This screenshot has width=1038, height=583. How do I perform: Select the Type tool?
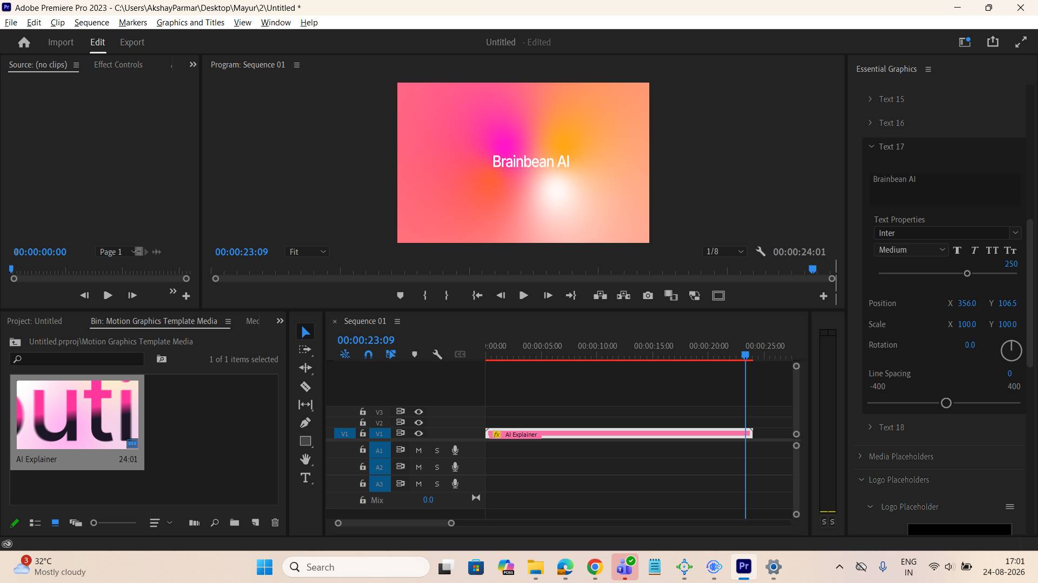coord(305,478)
